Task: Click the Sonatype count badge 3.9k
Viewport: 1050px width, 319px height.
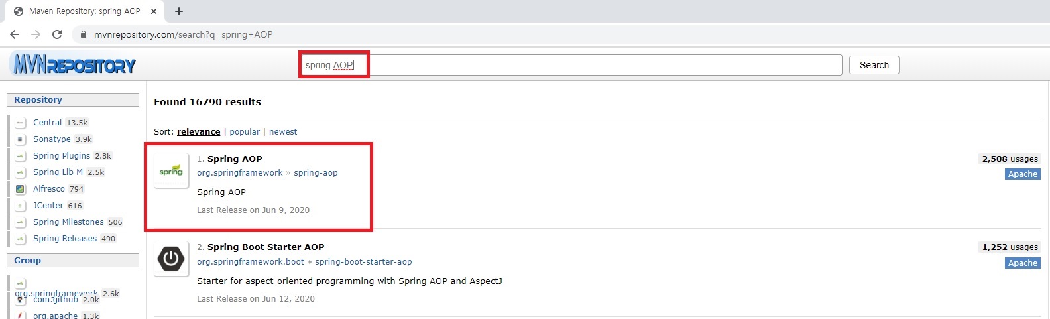Action: (x=84, y=139)
